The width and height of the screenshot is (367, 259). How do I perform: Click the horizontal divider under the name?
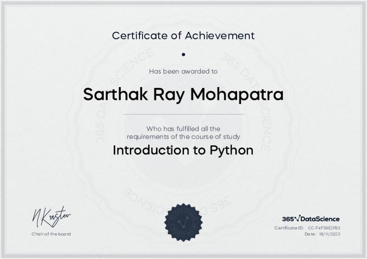pyautogui.click(x=183, y=114)
